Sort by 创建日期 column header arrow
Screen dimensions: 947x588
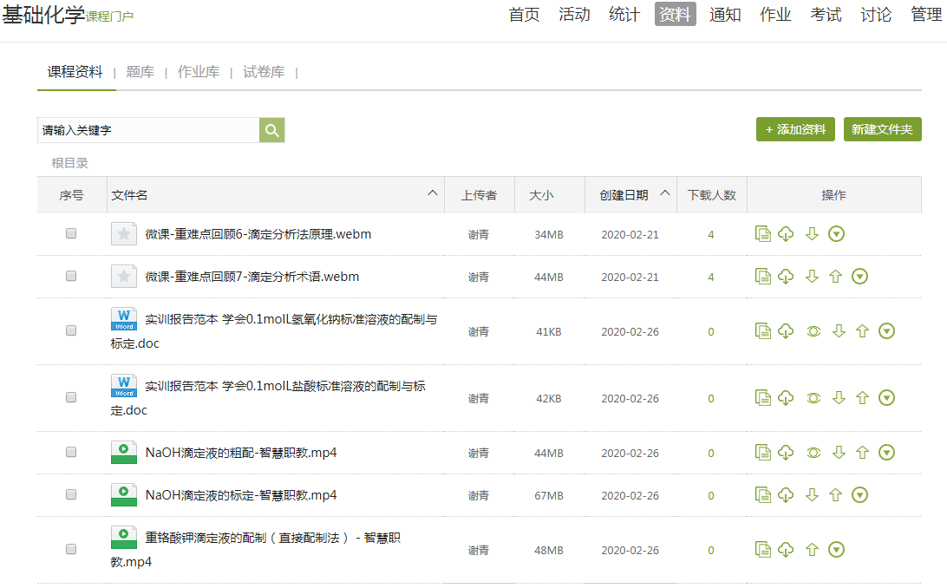pos(665,193)
